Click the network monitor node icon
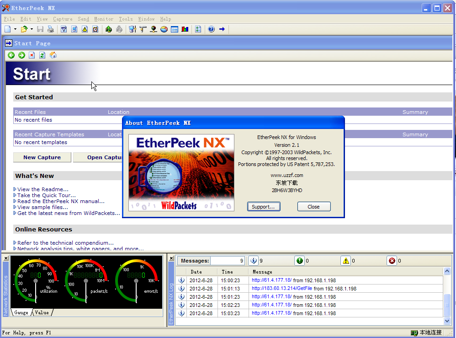Viewport: 456px width, 338px height. click(x=154, y=29)
